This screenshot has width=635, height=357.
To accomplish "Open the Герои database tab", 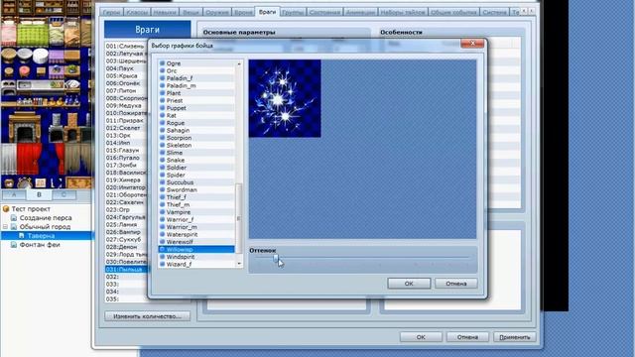I will click(x=111, y=13).
